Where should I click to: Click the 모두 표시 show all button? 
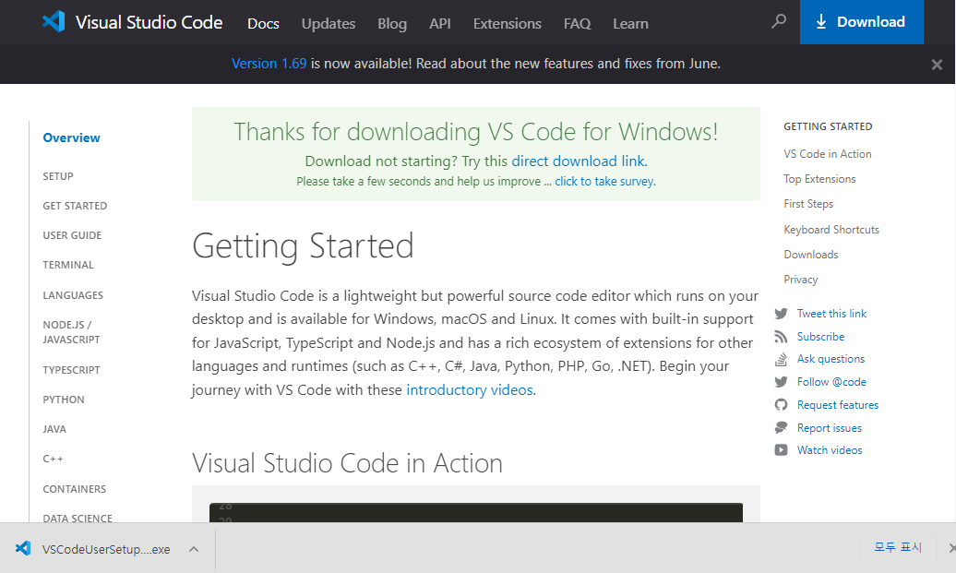(898, 547)
